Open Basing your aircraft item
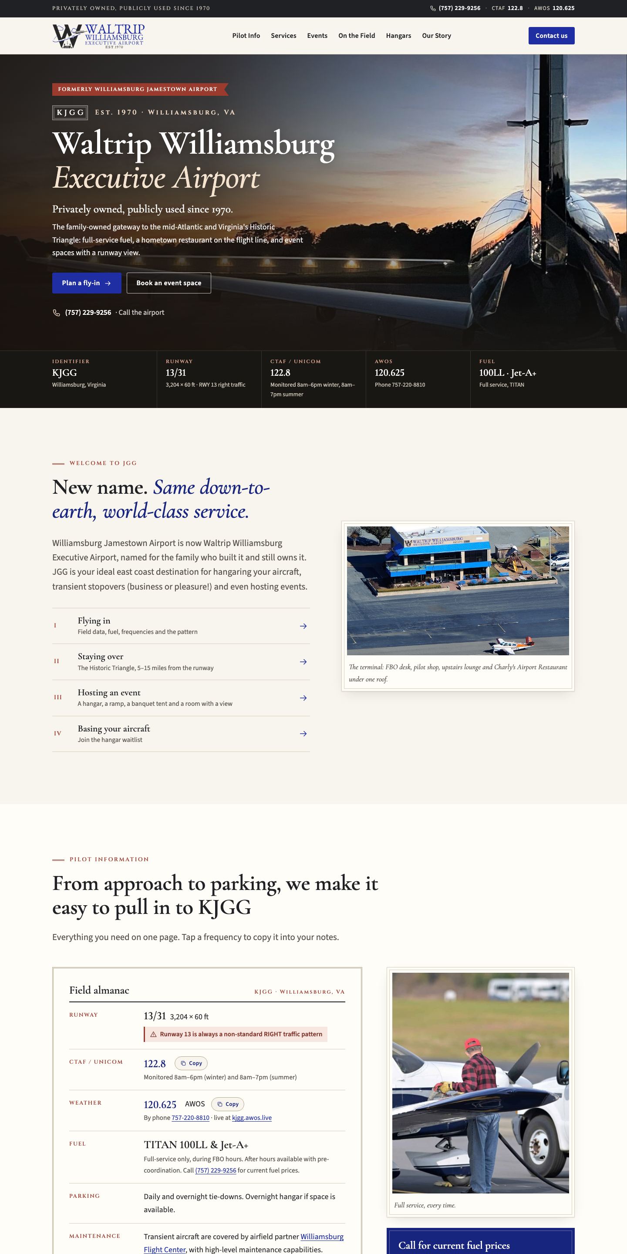The image size is (627, 1254). [181, 734]
